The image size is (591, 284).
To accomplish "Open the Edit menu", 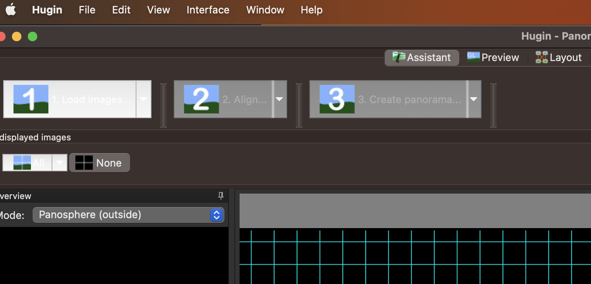I will tap(121, 10).
